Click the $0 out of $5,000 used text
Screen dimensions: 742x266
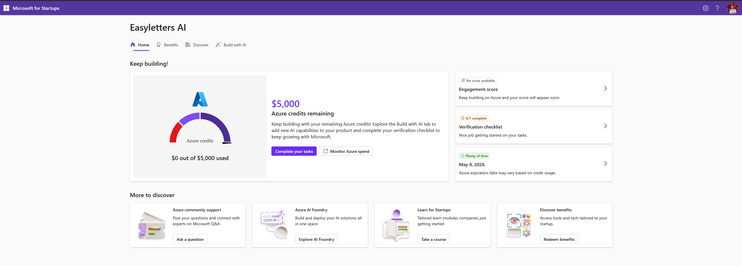(x=200, y=158)
